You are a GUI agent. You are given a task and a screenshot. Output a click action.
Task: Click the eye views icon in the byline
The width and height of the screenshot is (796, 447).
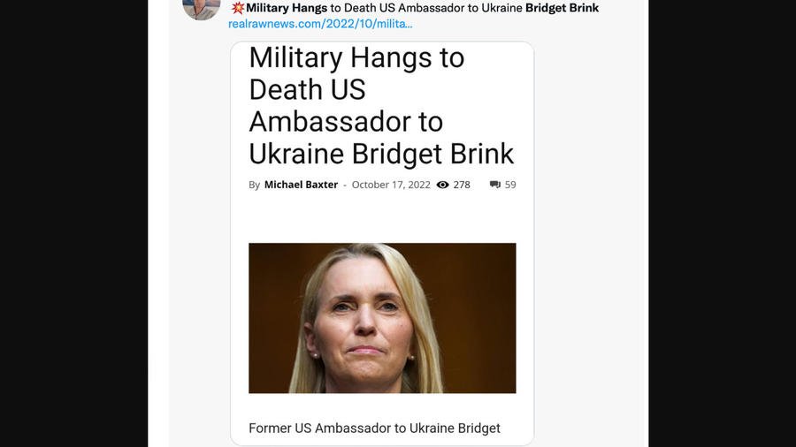443,185
